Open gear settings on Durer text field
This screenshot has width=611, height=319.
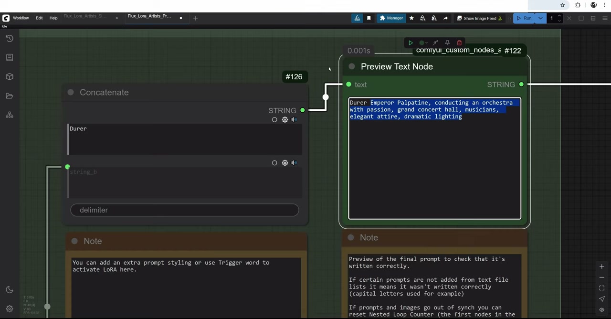pyautogui.click(x=285, y=120)
